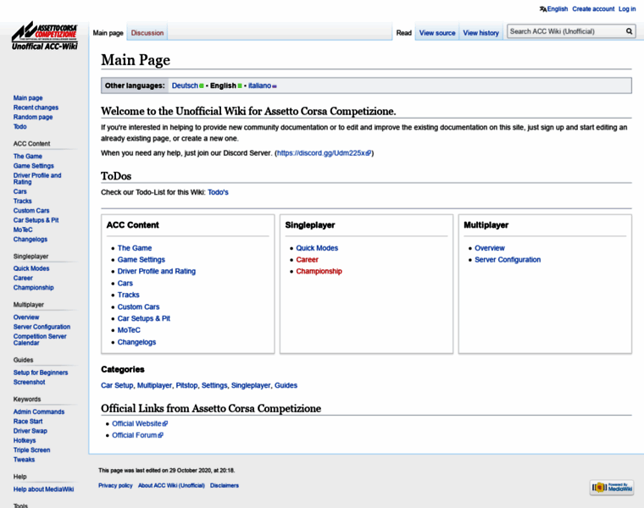Click external link icon after Discord URL

[368, 153]
